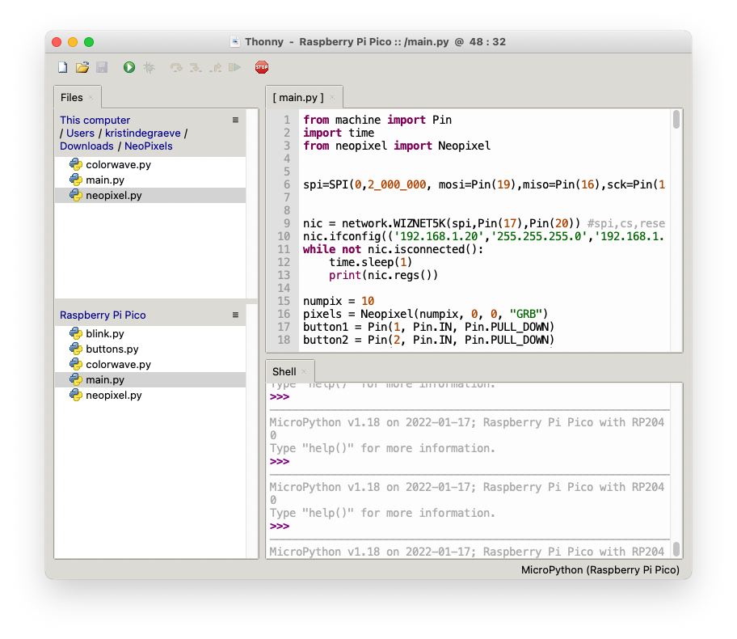
Task: Select buttons.py on Raspberry Pi Pico
Action: pyautogui.click(x=150, y=349)
